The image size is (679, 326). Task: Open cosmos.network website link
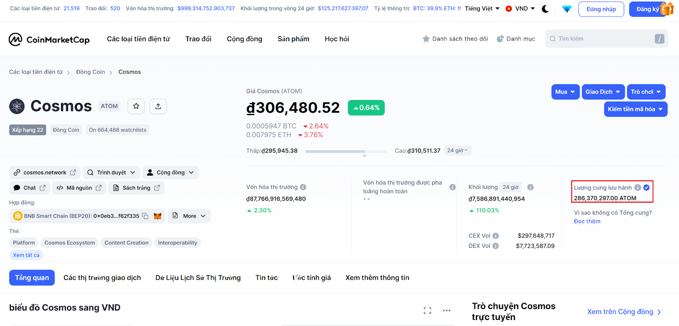click(45, 173)
